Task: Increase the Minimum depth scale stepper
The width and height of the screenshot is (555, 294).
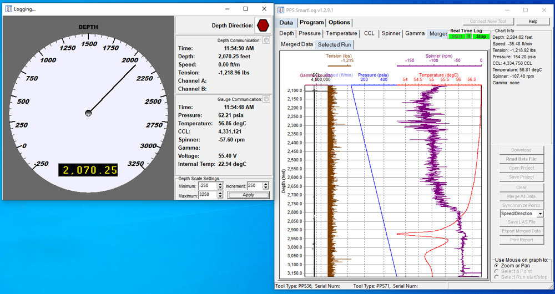Action: click(x=220, y=184)
